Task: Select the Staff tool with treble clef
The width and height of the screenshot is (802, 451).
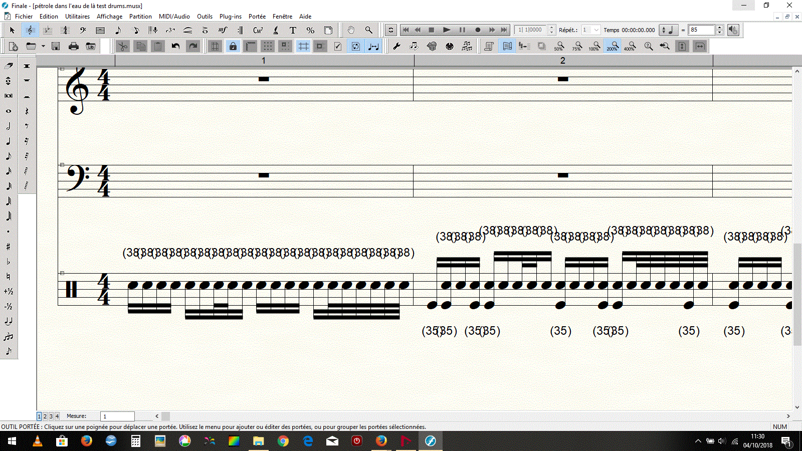Action: click(x=30, y=30)
